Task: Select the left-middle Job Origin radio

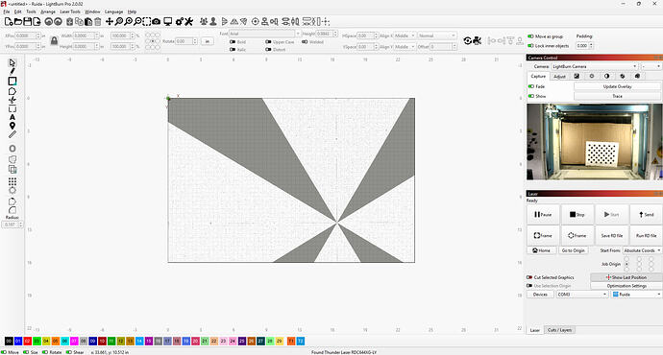Action: [626, 264]
